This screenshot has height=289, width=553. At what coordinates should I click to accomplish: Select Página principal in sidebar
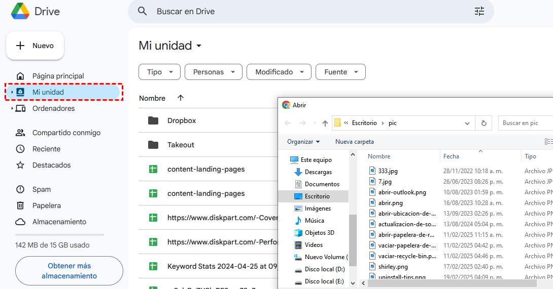58,76
